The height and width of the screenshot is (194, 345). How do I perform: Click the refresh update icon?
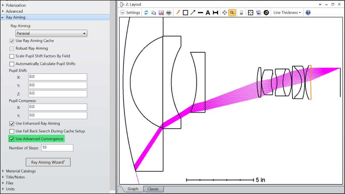(146, 12)
